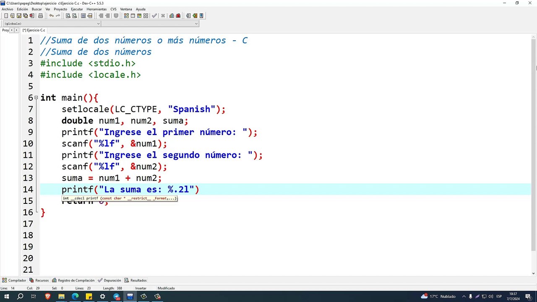Viewport: 537px width, 302px height.
Task: Open the Replace tool in the toolbar
Action: pyautogui.click(x=75, y=16)
